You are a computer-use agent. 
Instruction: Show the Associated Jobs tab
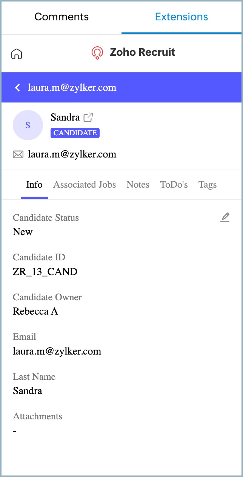click(85, 185)
